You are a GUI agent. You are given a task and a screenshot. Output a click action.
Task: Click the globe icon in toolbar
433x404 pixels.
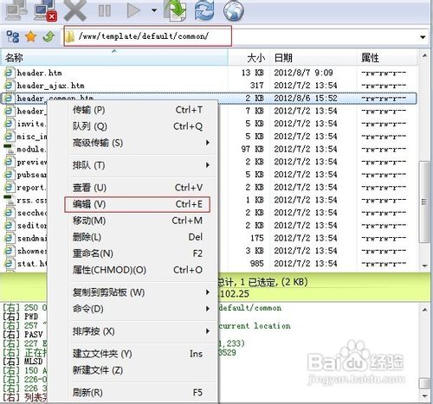click(x=234, y=10)
